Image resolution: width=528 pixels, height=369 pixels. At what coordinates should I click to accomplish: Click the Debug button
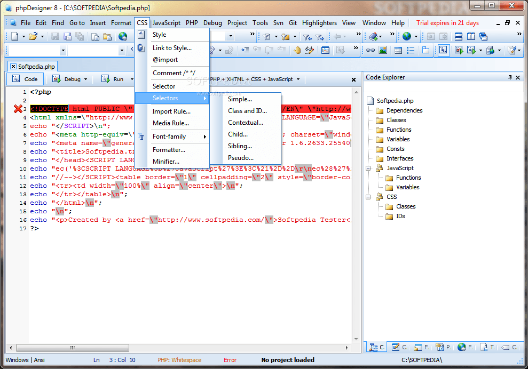(67, 79)
